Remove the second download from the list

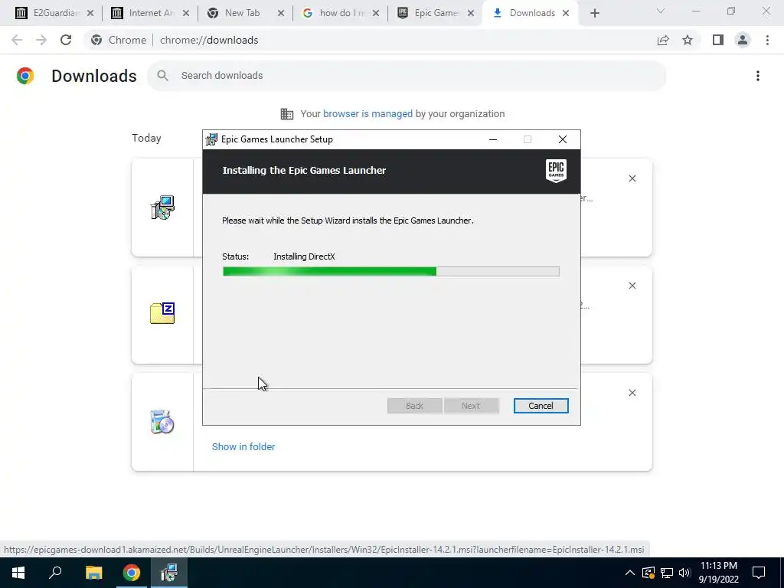(632, 286)
